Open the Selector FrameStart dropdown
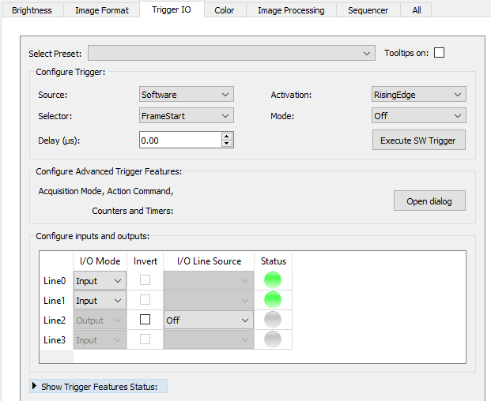 (x=187, y=115)
